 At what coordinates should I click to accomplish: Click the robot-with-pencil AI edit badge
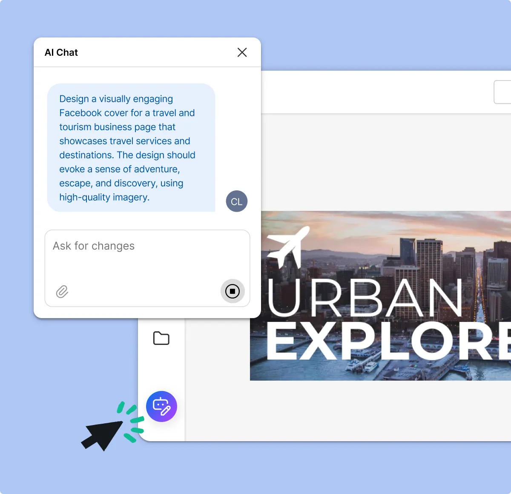pyautogui.click(x=162, y=406)
